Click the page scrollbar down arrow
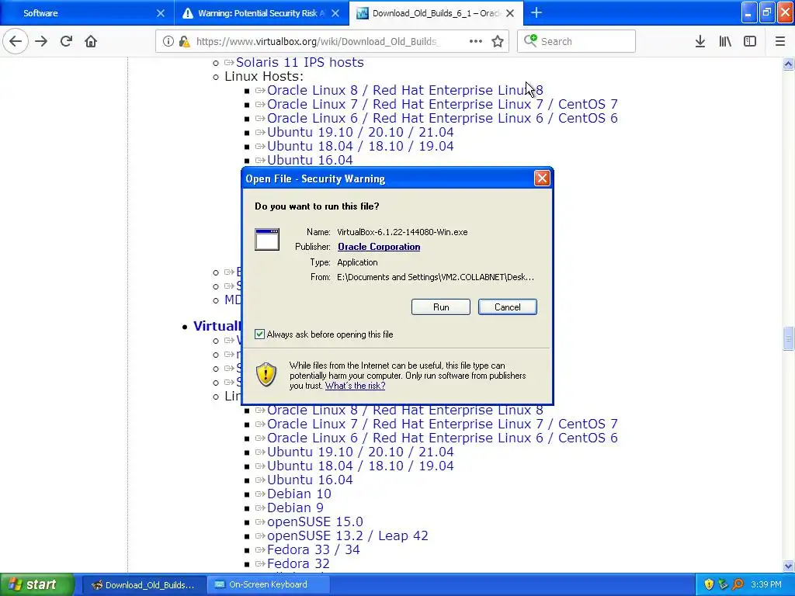 tap(788, 566)
